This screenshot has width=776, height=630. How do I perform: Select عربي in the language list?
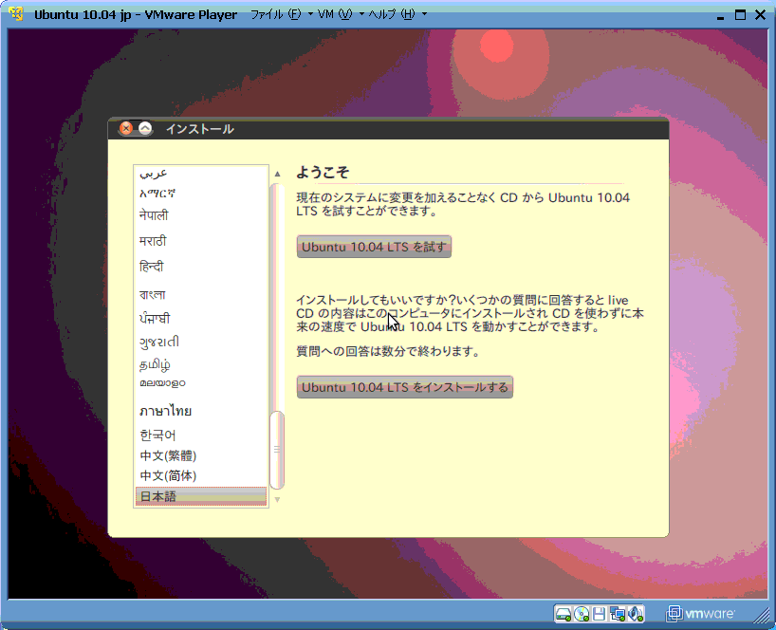[x=201, y=174]
